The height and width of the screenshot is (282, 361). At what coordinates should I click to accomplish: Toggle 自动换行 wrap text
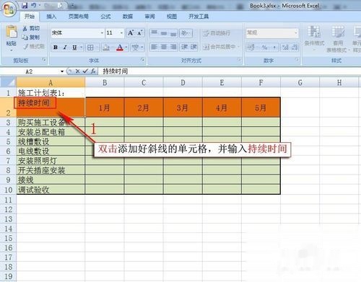217,33
